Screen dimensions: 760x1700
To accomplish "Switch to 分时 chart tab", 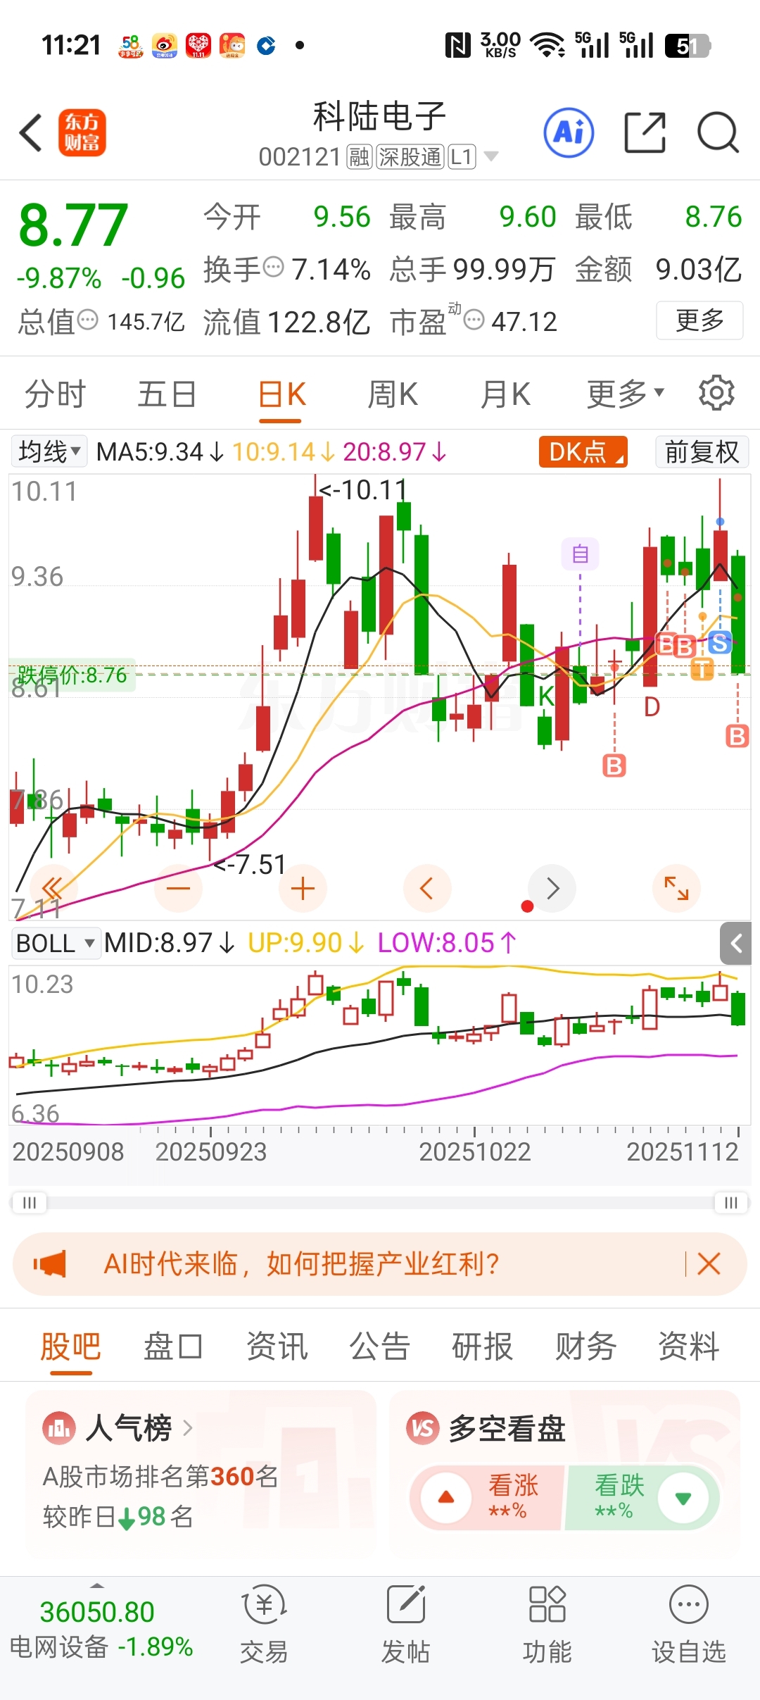I will pyautogui.click(x=56, y=393).
